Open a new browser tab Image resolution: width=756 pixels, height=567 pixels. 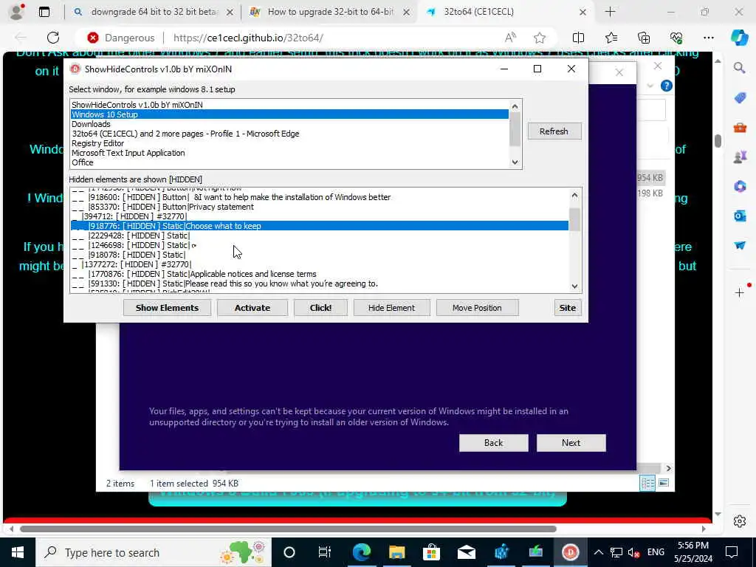click(x=610, y=12)
